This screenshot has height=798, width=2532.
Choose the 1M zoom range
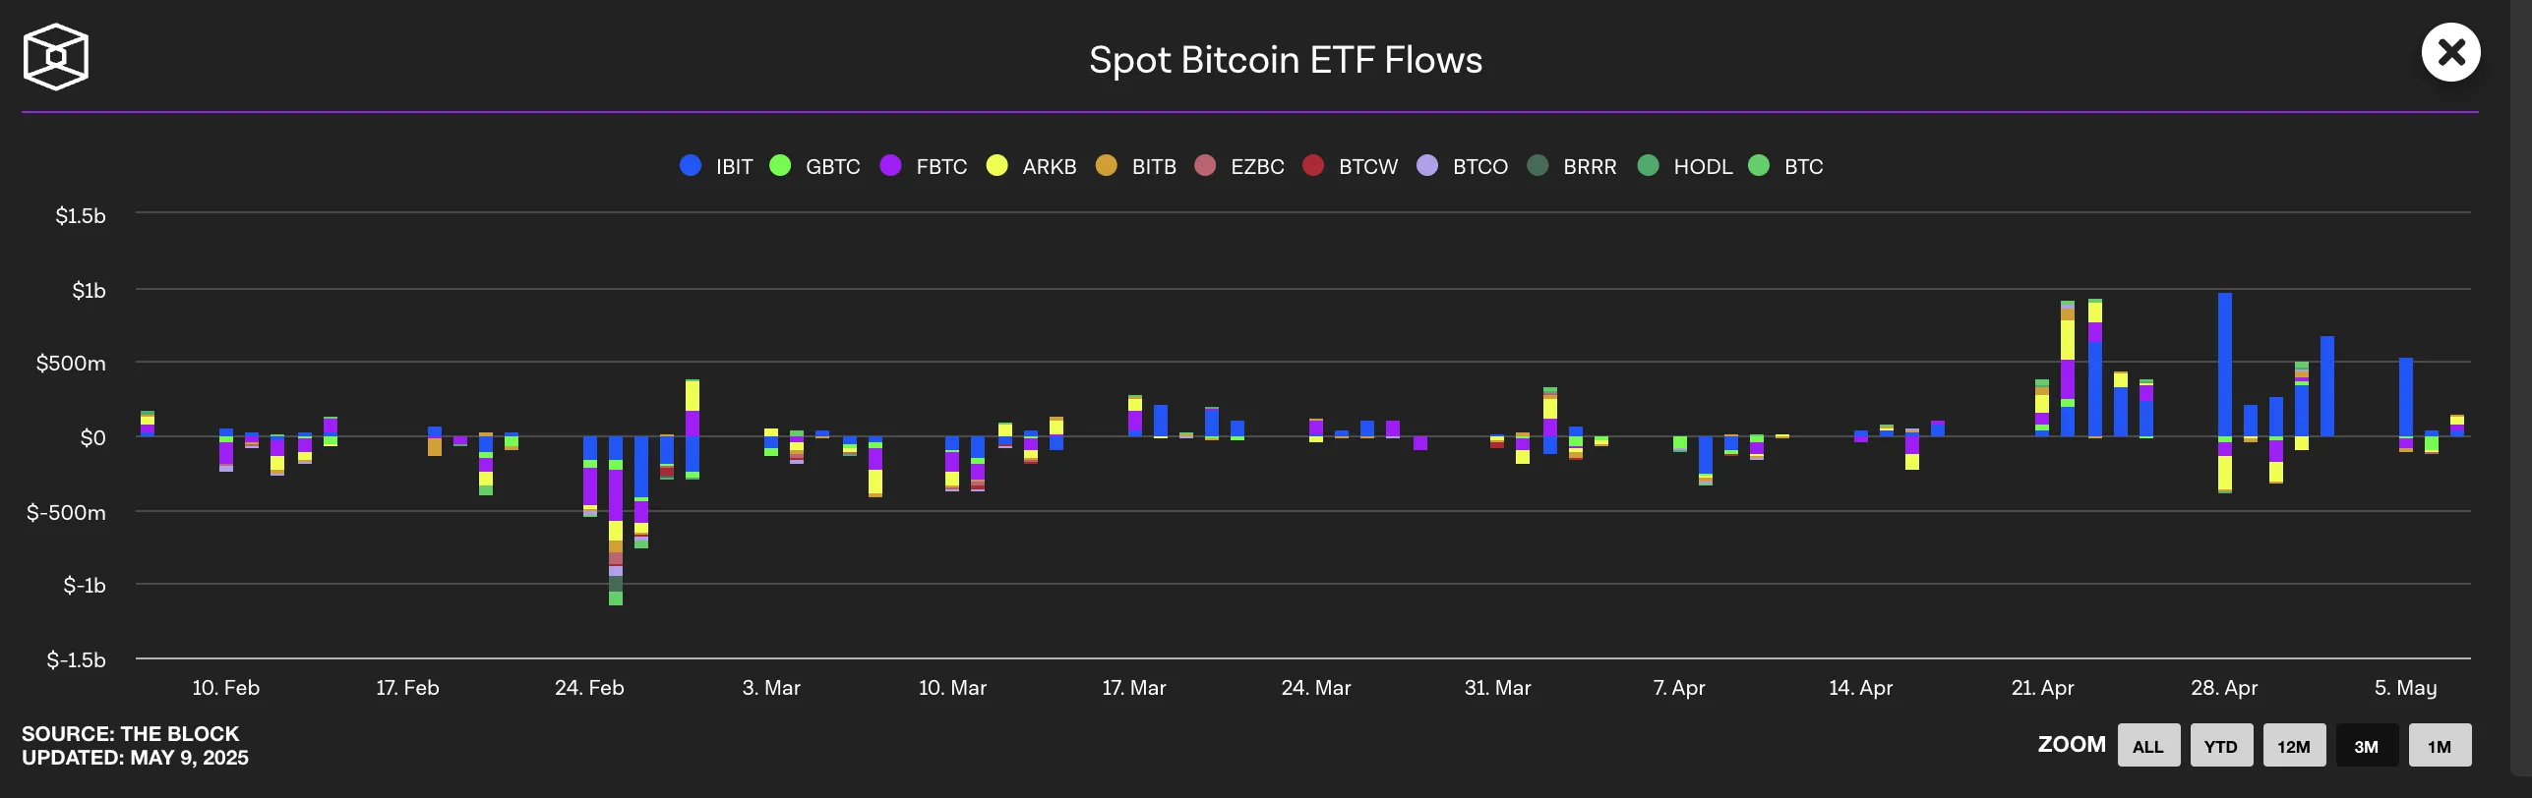tap(2440, 746)
